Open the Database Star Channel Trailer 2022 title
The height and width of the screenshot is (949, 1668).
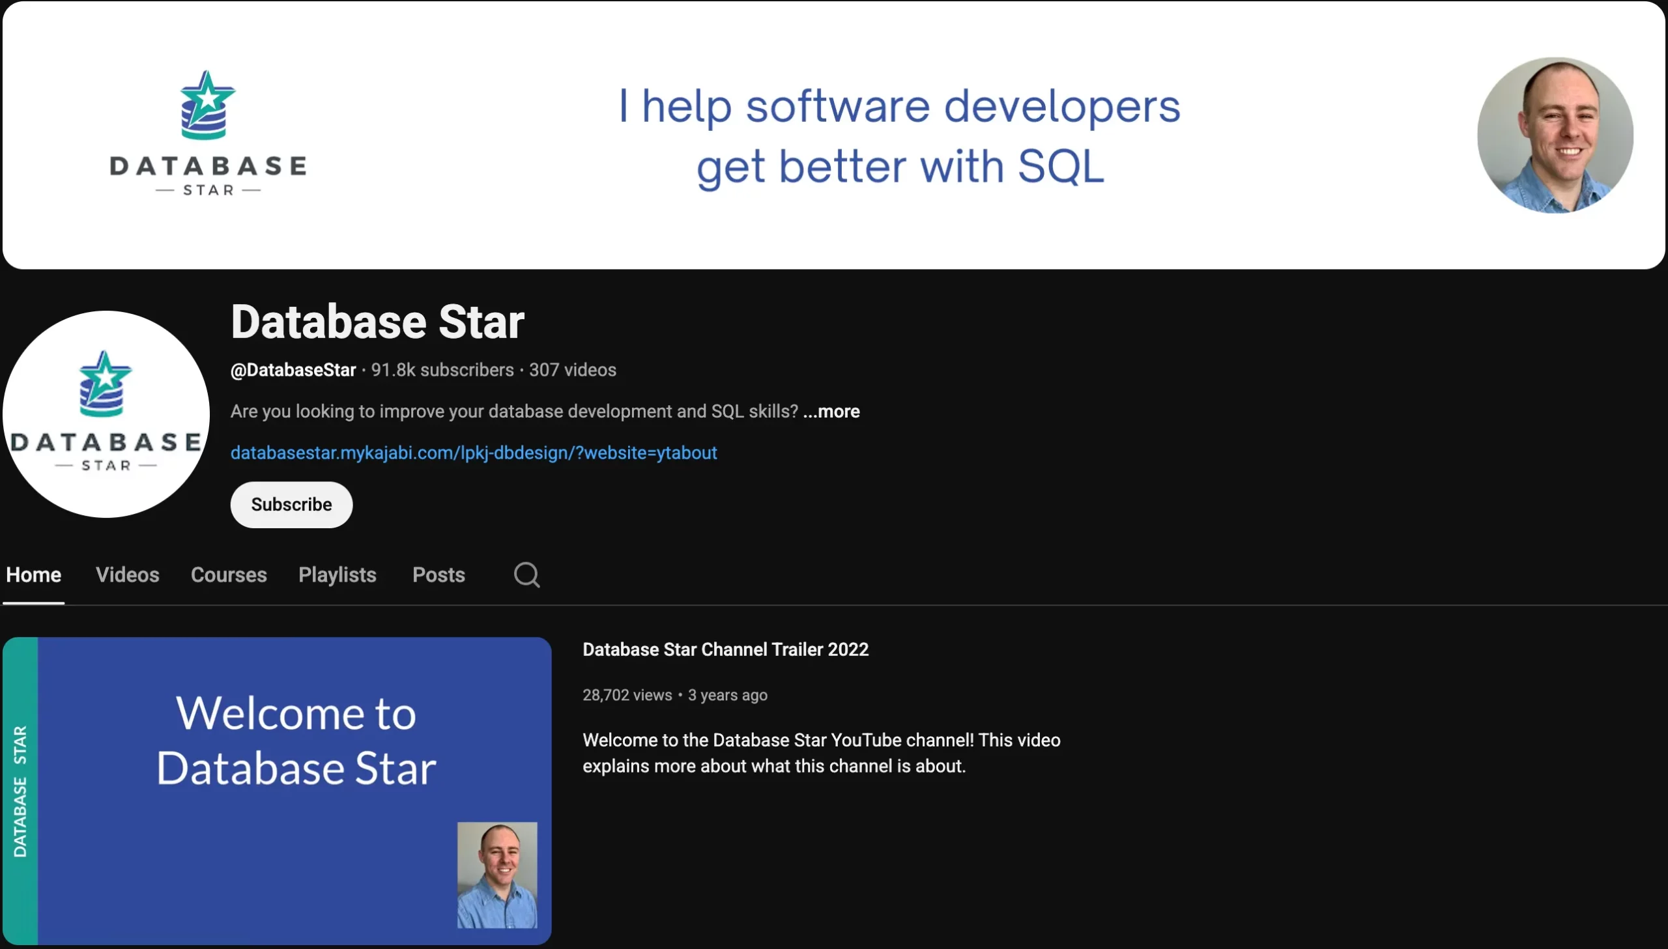tap(725, 649)
